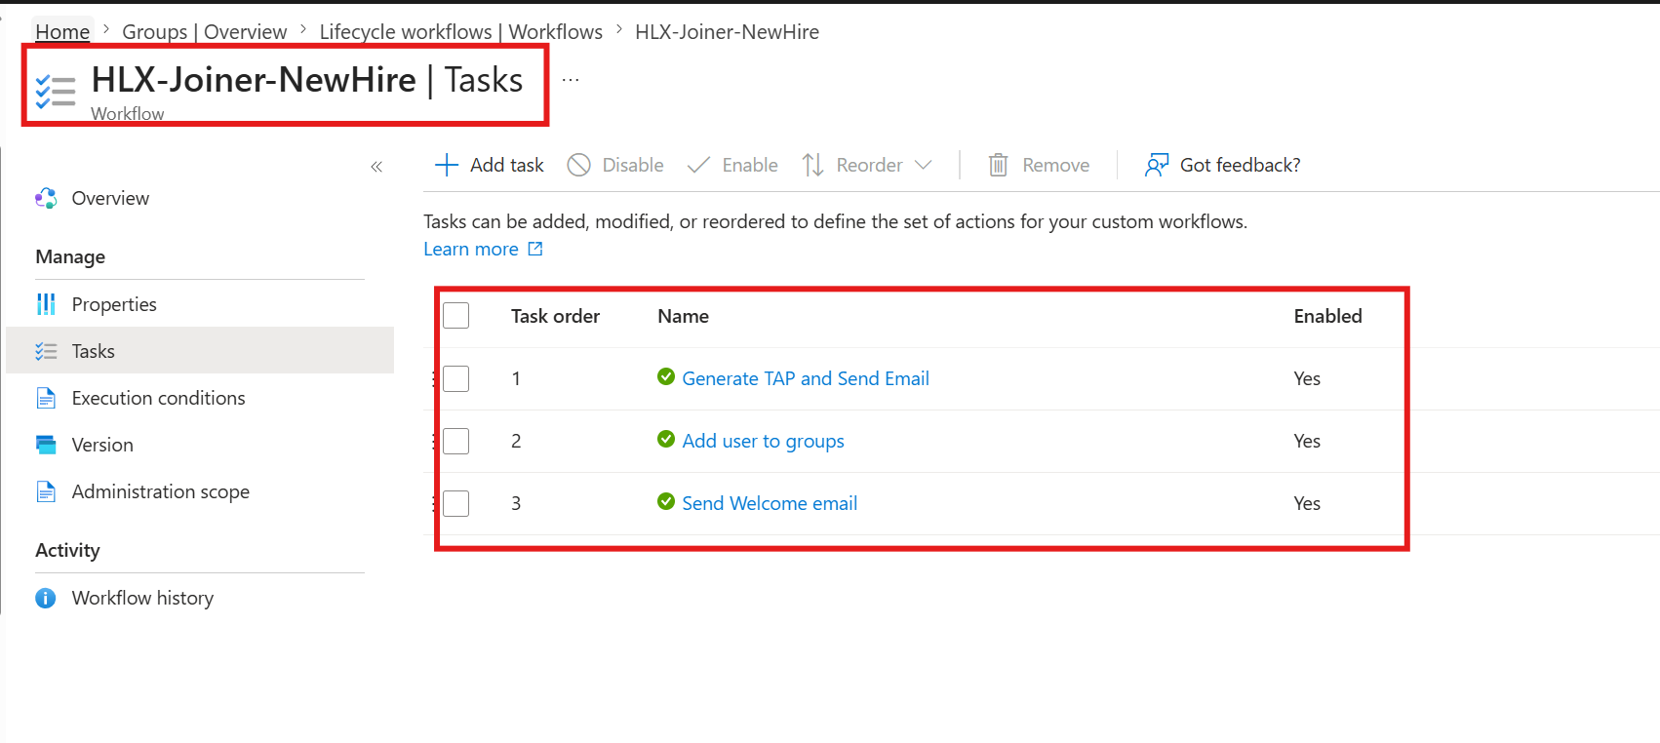1660x743 pixels.
Task: Click the Reorder button label
Action: (x=869, y=165)
